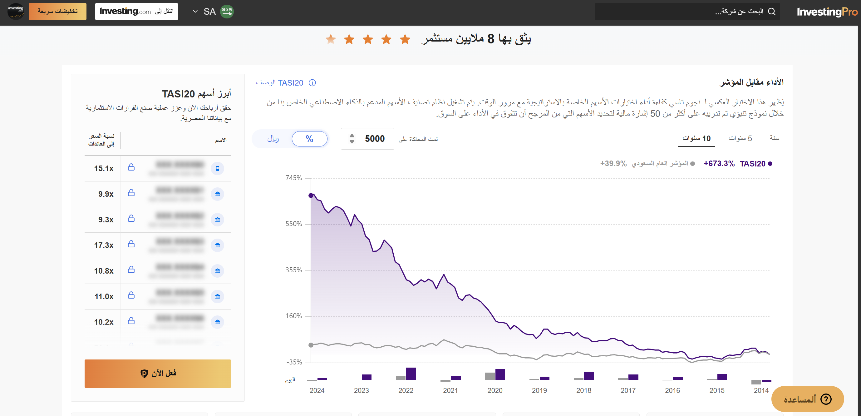Click the lock icon in 10.2x row
The width and height of the screenshot is (861, 416).
click(131, 321)
